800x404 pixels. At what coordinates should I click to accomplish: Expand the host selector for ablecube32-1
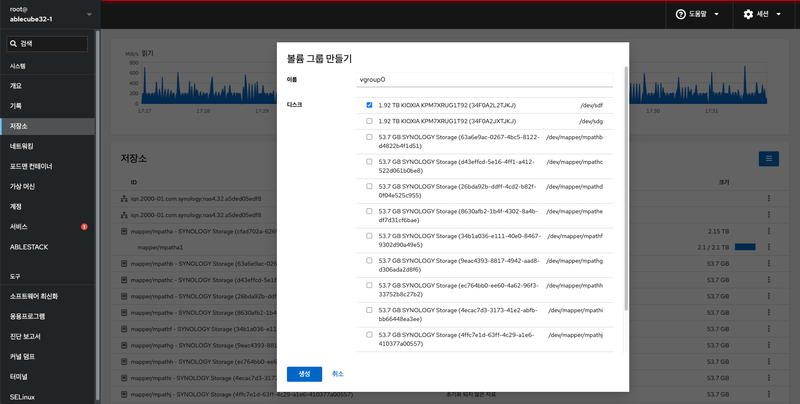89,15
